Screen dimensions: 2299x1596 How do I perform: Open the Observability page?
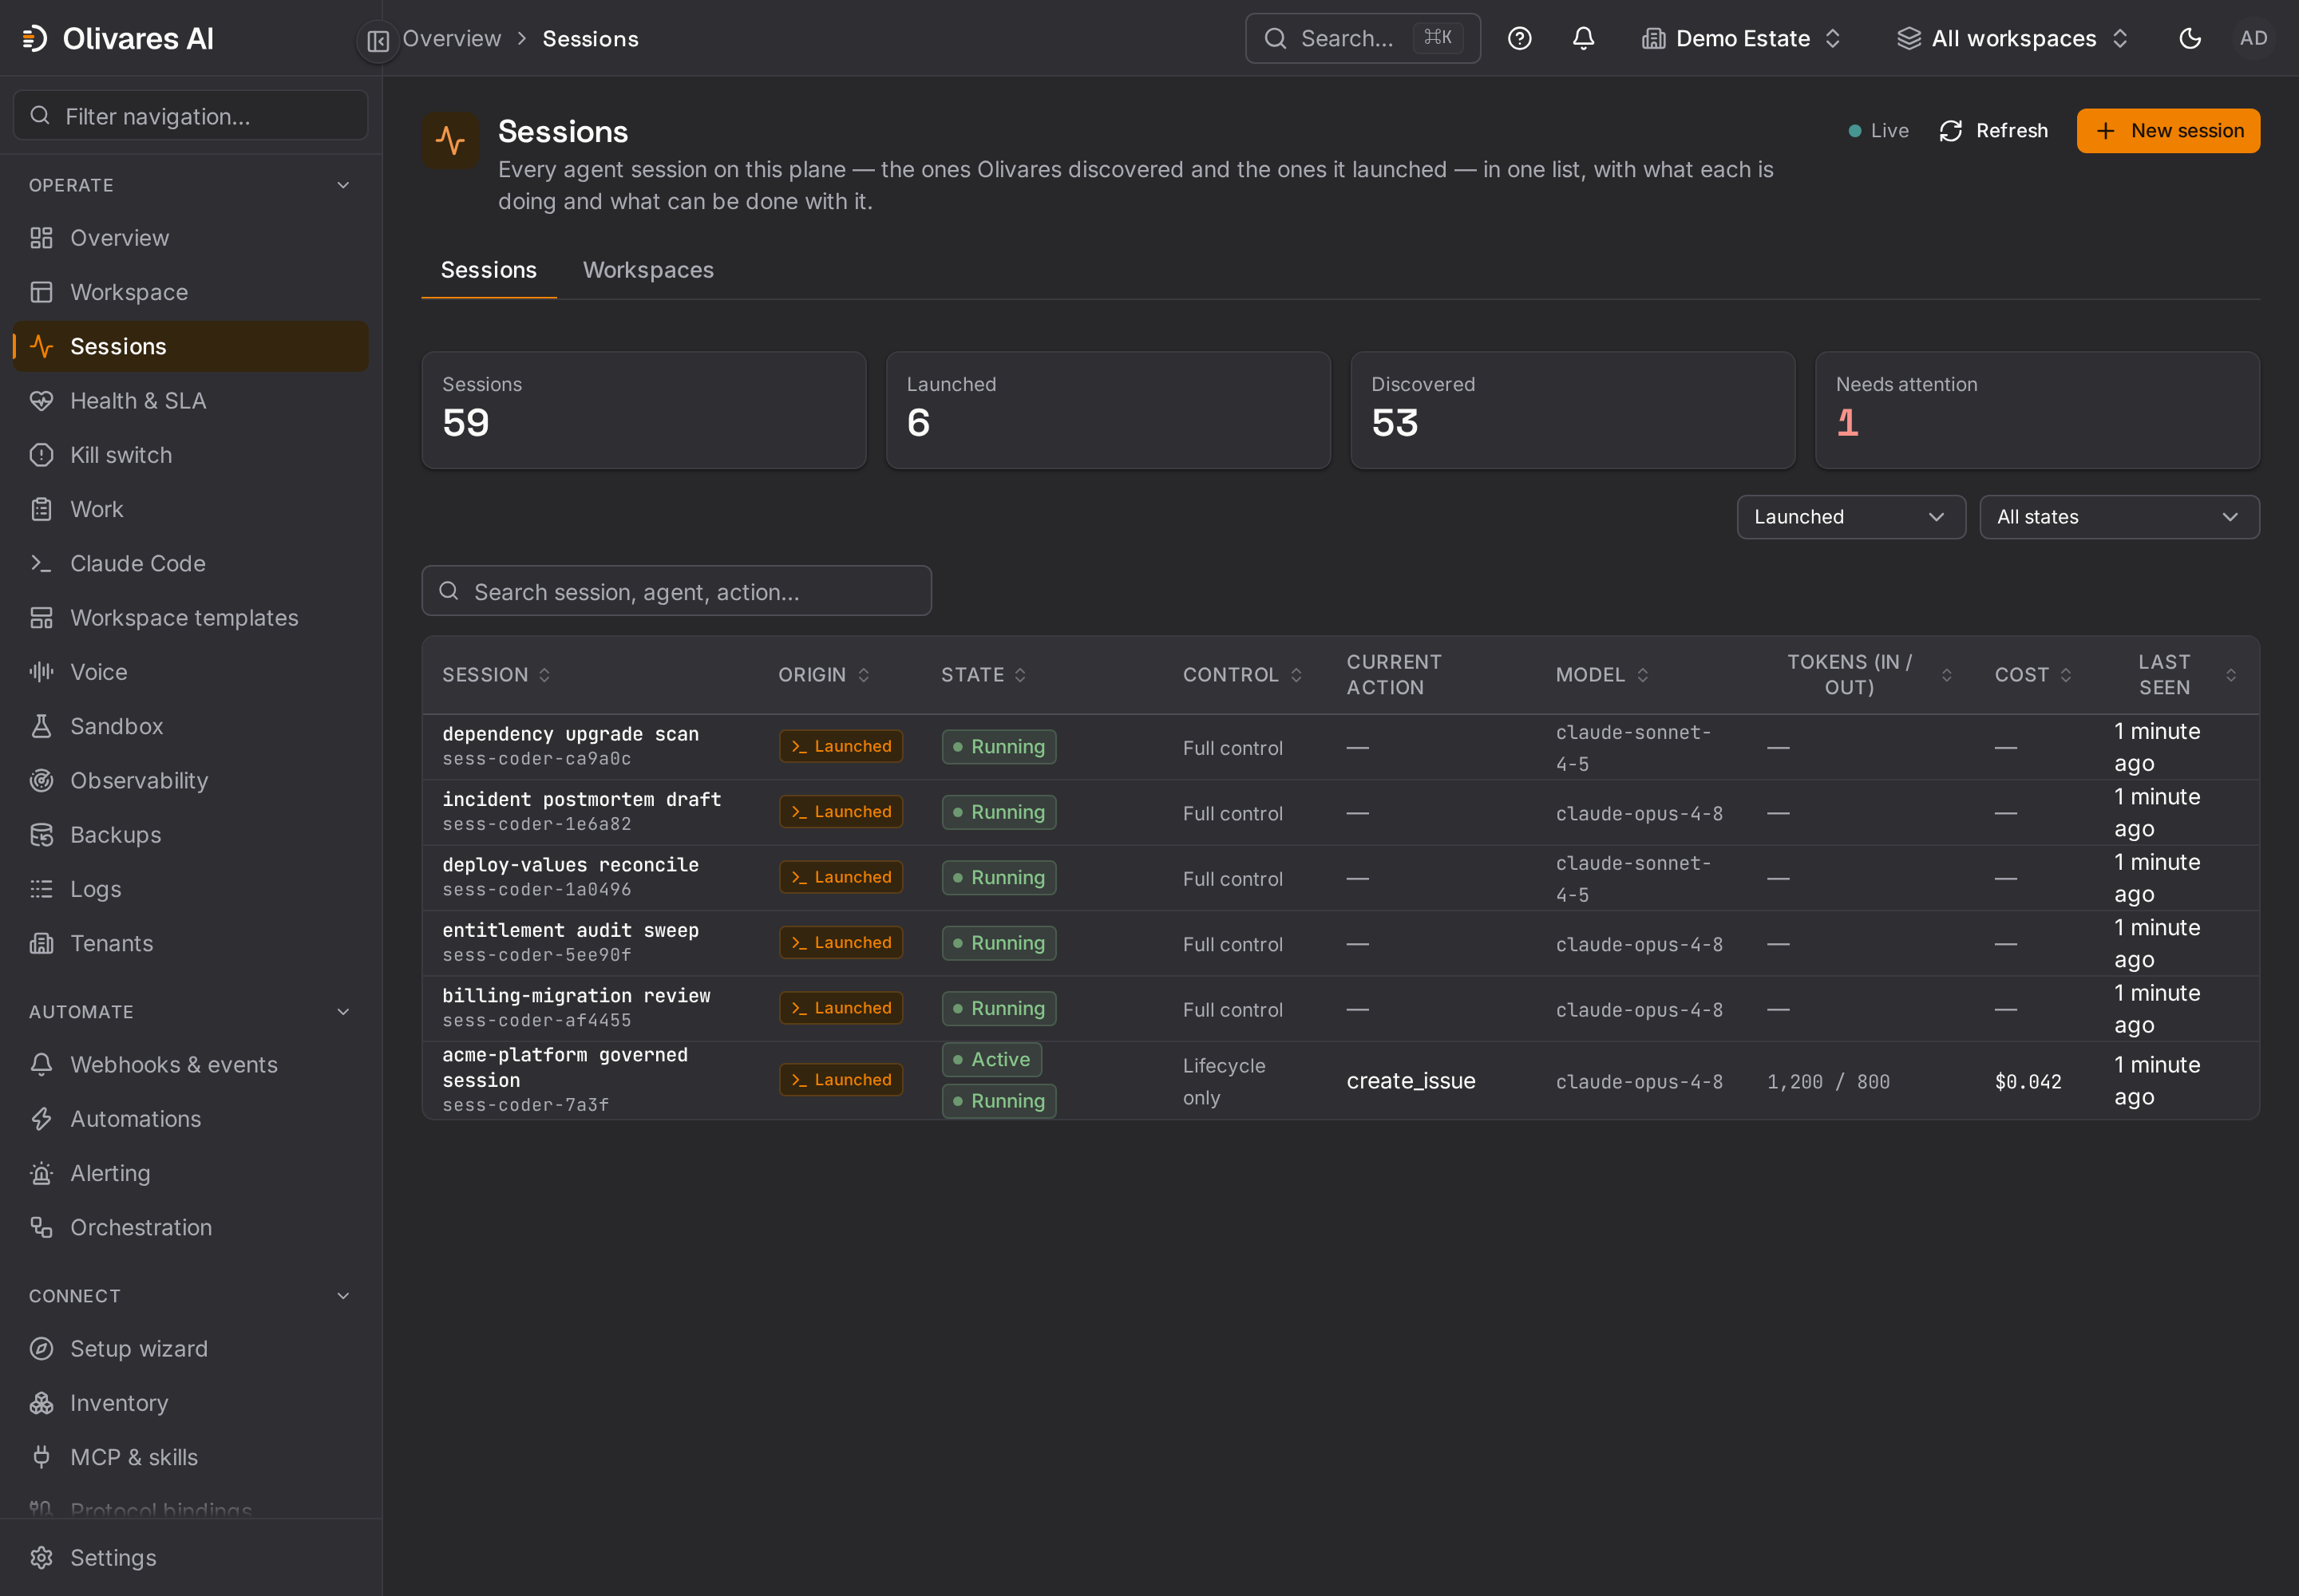(x=190, y=780)
